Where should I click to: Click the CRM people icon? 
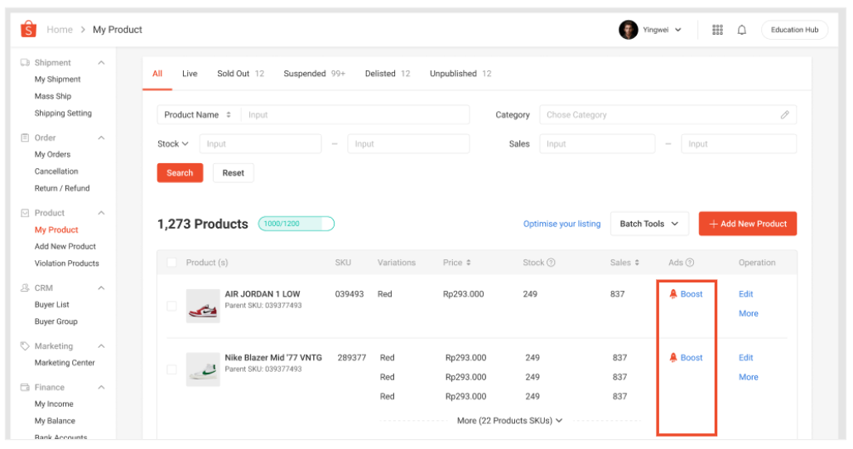pyautogui.click(x=25, y=287)
